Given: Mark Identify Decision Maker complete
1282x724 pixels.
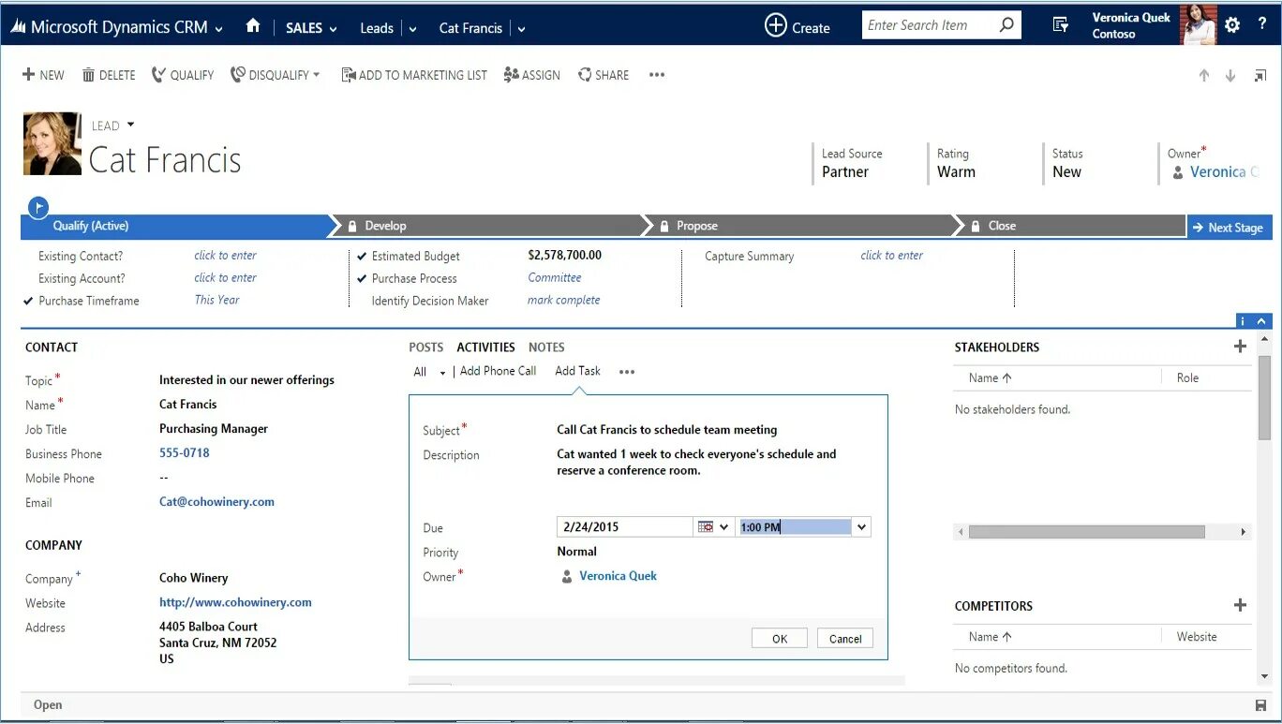Looking at the screenshot, I should pyautogui.click(x=563, y=300).
